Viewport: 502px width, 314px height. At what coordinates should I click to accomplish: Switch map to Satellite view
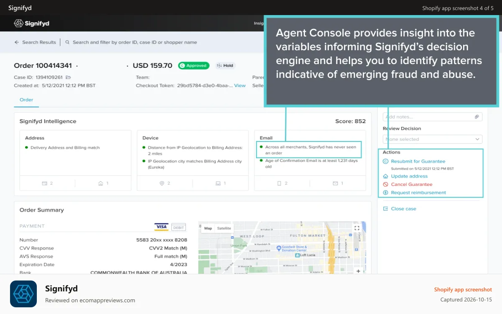tap(224, 228)
